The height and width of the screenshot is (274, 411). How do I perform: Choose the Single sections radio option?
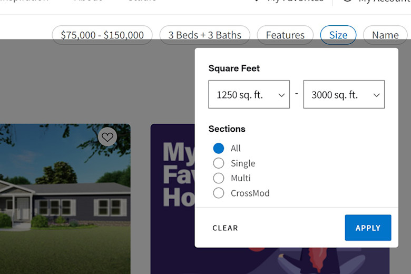click(x=219, y=163)
